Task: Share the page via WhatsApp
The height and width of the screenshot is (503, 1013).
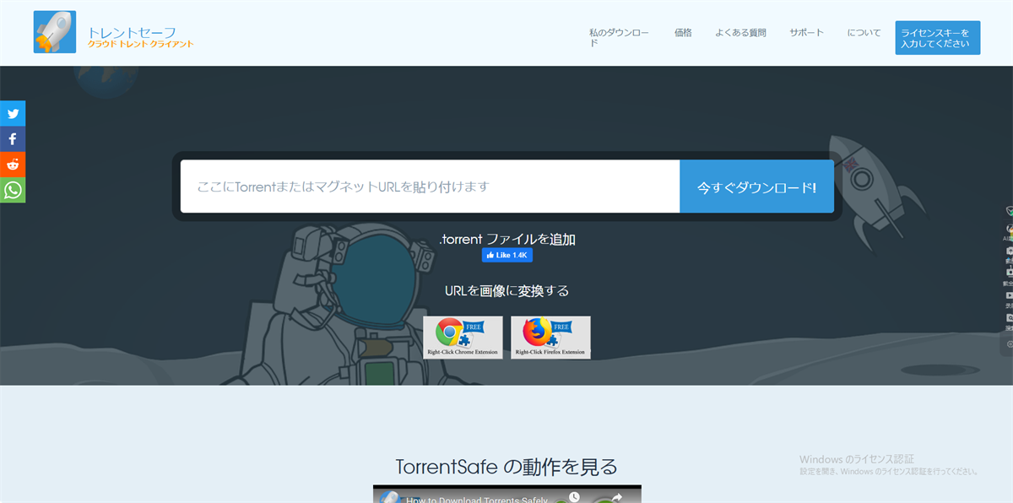Action: coord(13,190)
